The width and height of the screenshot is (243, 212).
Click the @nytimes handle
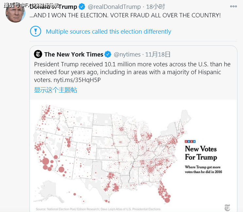point(127,54)
